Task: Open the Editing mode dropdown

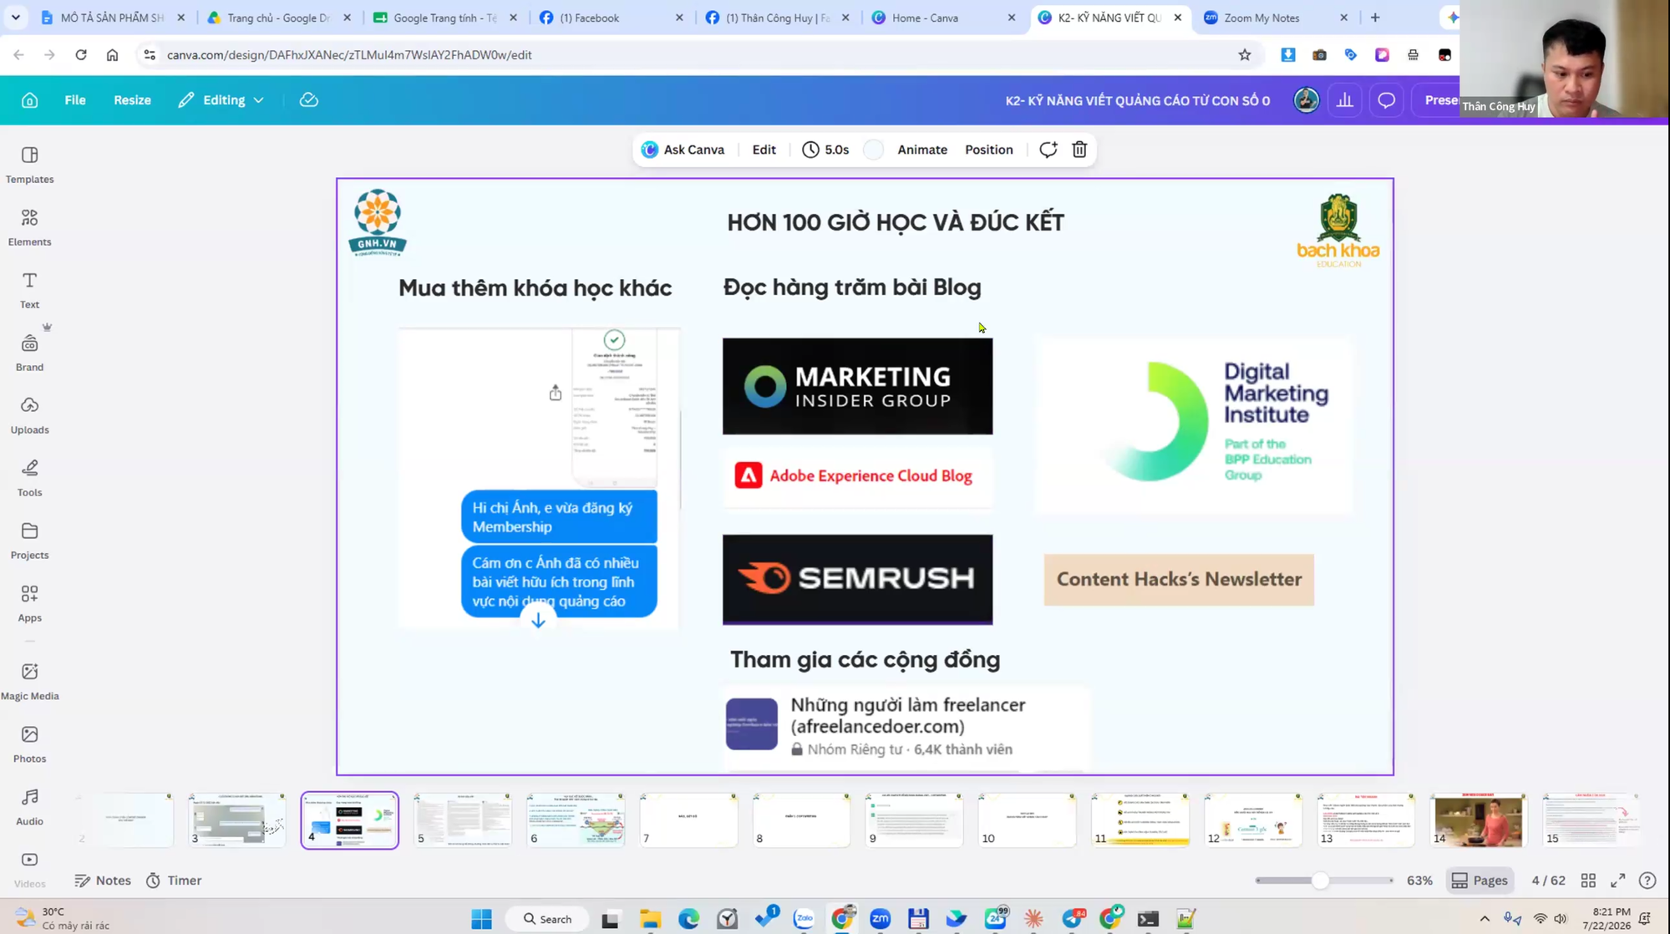Action: point(221,100)
